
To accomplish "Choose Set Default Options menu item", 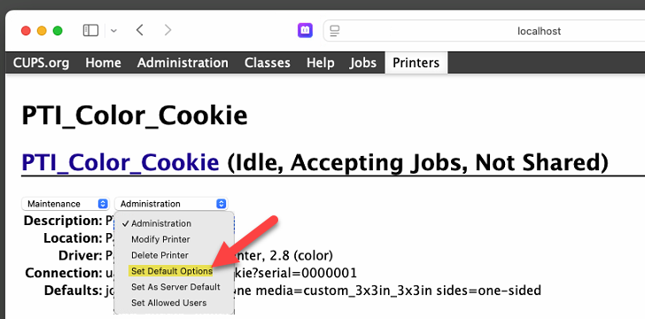I will point(172,271).
